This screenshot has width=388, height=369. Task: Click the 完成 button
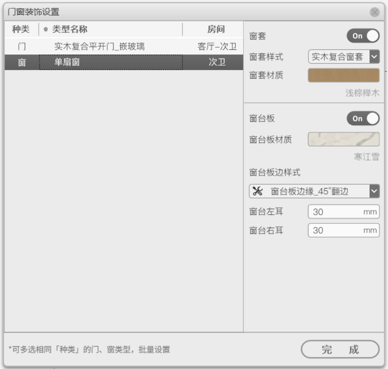(340, 349)
